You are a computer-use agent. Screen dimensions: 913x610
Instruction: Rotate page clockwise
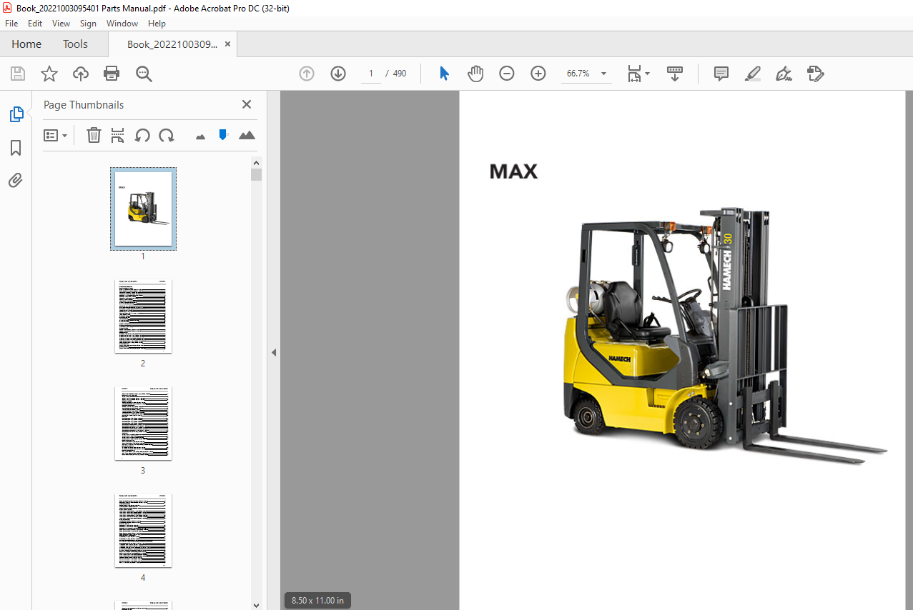pyautogui.click(x=167, y=135)
